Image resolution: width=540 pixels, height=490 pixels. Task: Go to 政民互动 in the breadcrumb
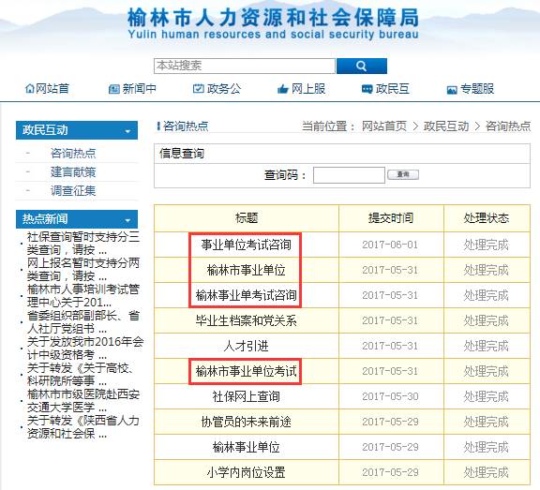pos(446,126)
